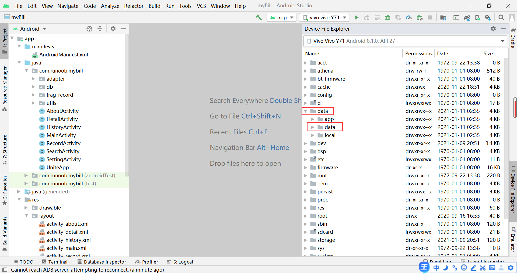Click the Make Project hammer icon
This screenshot has width=517, height=274.
coord(259,17)
